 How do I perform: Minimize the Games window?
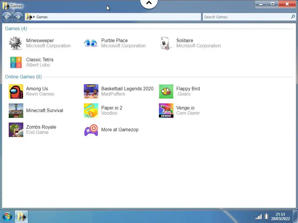coord(261,4)
